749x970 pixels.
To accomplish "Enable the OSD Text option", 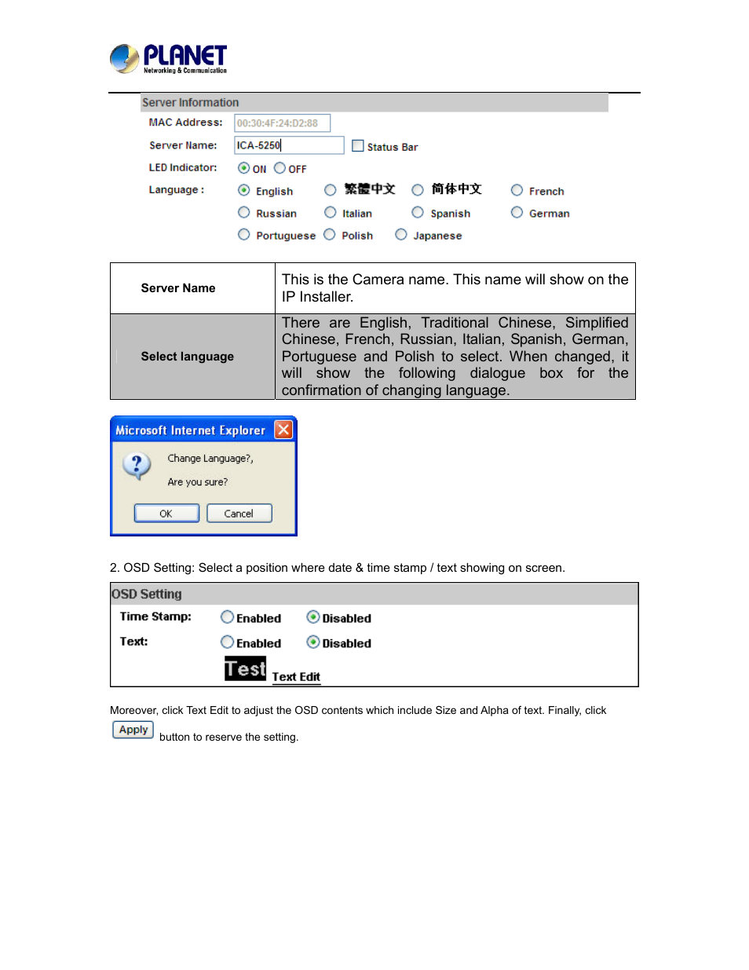I will click(227, 642).
